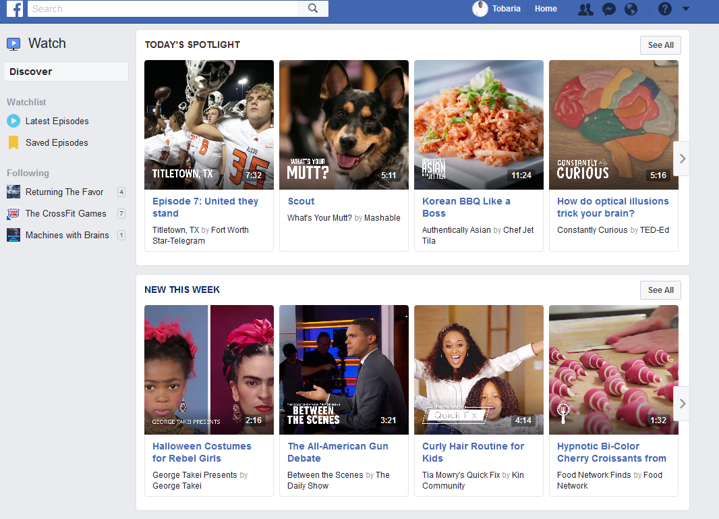Play the Titletown, TX video thumbnail

tap(209, 125)
